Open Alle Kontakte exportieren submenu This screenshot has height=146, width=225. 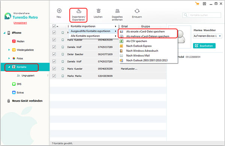coord(93,36)
